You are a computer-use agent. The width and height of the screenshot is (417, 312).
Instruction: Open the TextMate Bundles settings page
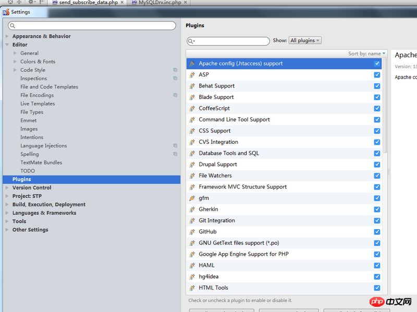point(41,163)
